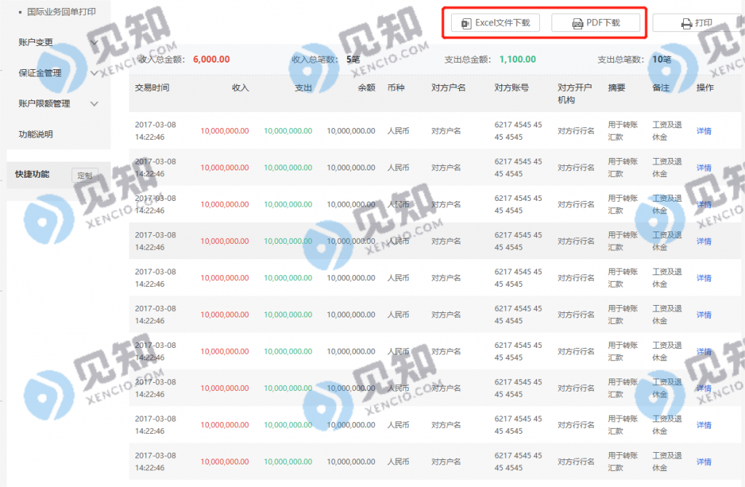Click the Excel icon in Excel文件下载

coord(466,23)
